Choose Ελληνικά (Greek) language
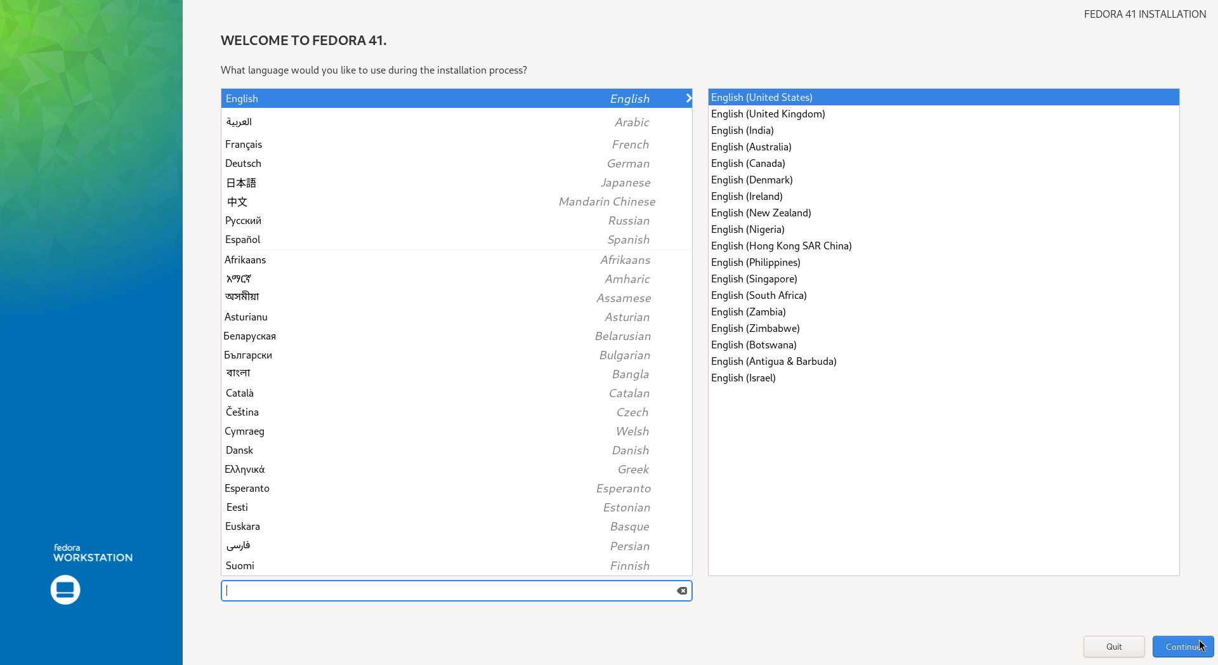The image size is (1218, 665). (456, 470)
